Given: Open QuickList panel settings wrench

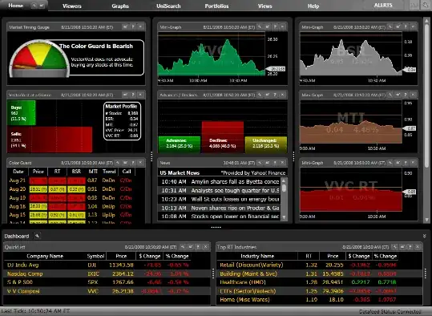Looking at the screenshot, I should pyautogui.click(x=183, y=247).
